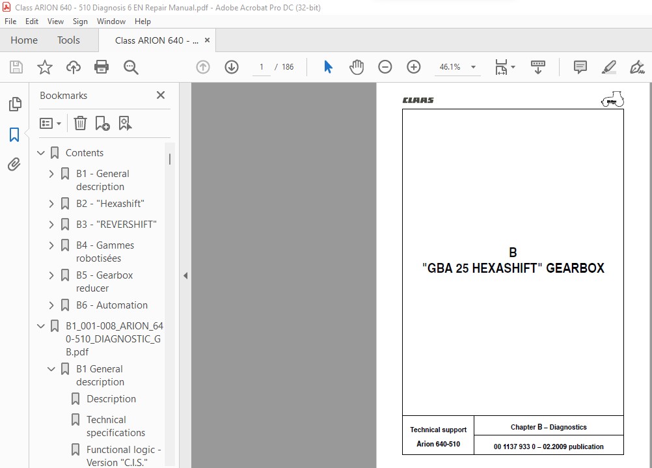Collapse the Contents bookmark
The height and width of the screenshot is (468, 652).
(41, 153)
